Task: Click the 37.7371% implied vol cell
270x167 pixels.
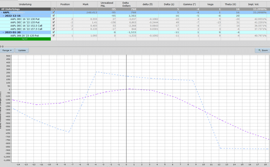Action: [x=260, y=29]
